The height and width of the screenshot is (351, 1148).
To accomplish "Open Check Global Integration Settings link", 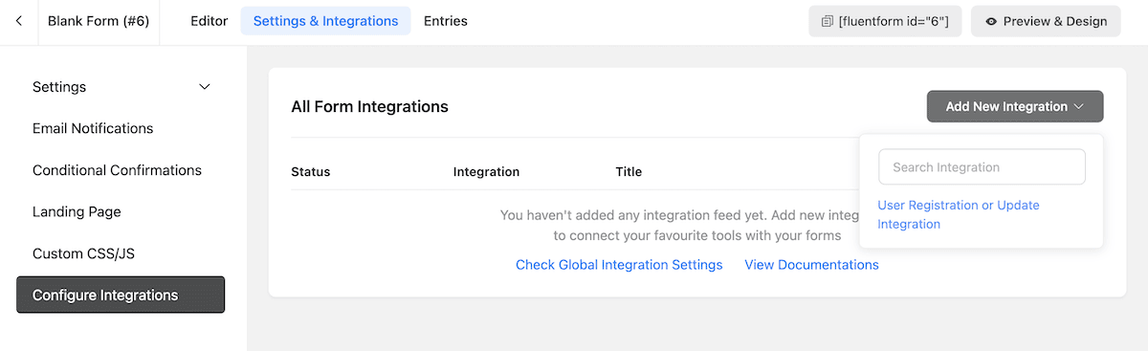I will 619,265.
